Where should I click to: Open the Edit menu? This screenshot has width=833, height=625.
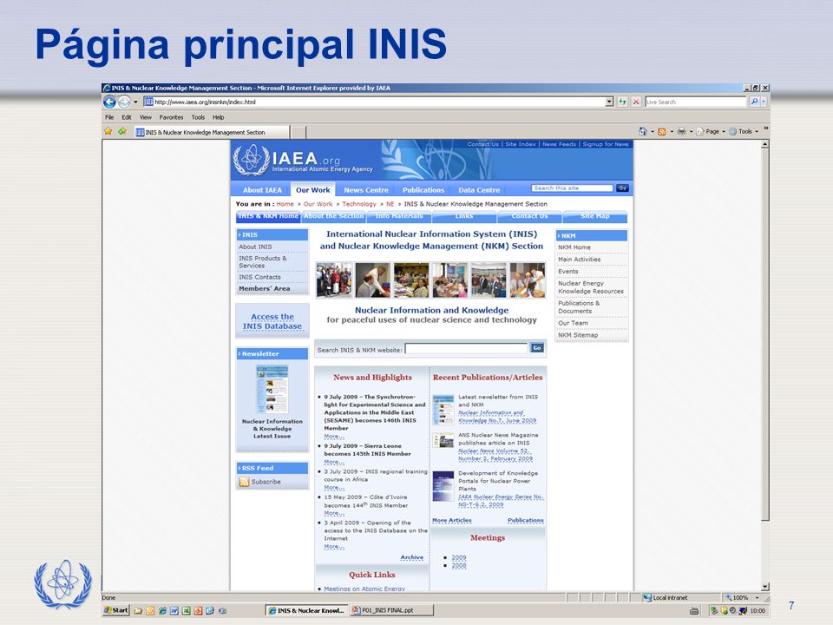pyautogui.click(x=127, y=117)
